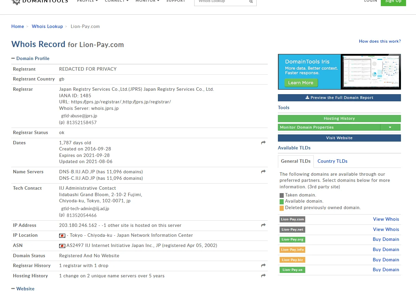The image size is (416, 291).
Task: Click the search magnifier icon
Action: tap(251, 1)
